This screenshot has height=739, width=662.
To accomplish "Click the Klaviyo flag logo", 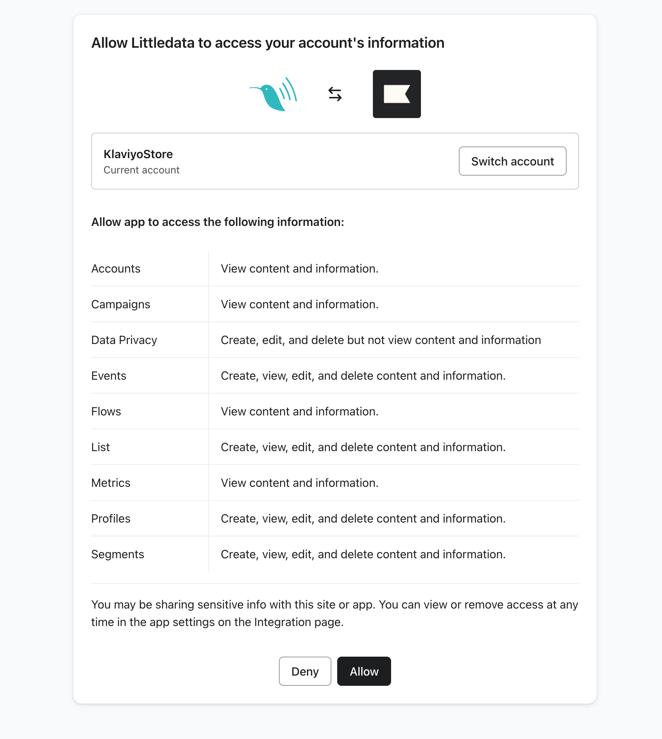I will point(397,94).
